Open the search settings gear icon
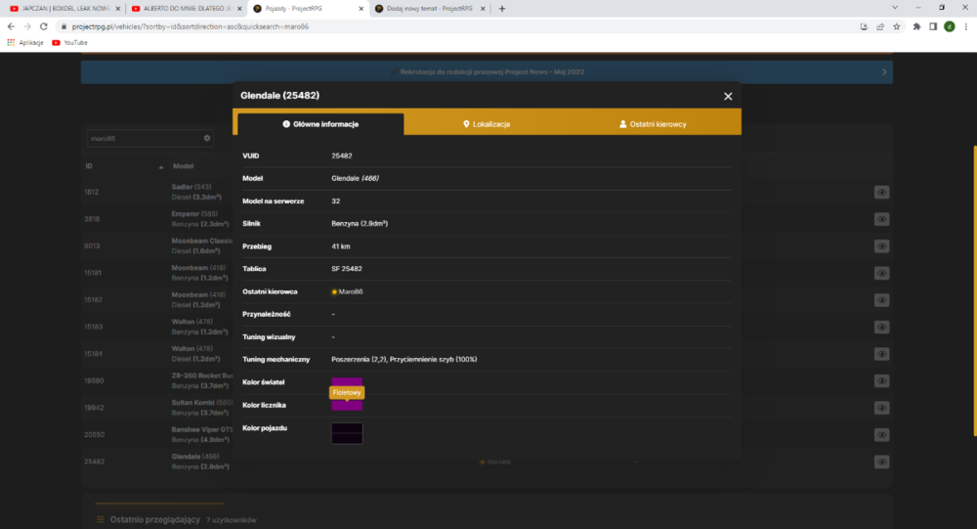977x529 pixels. (207, 138)
